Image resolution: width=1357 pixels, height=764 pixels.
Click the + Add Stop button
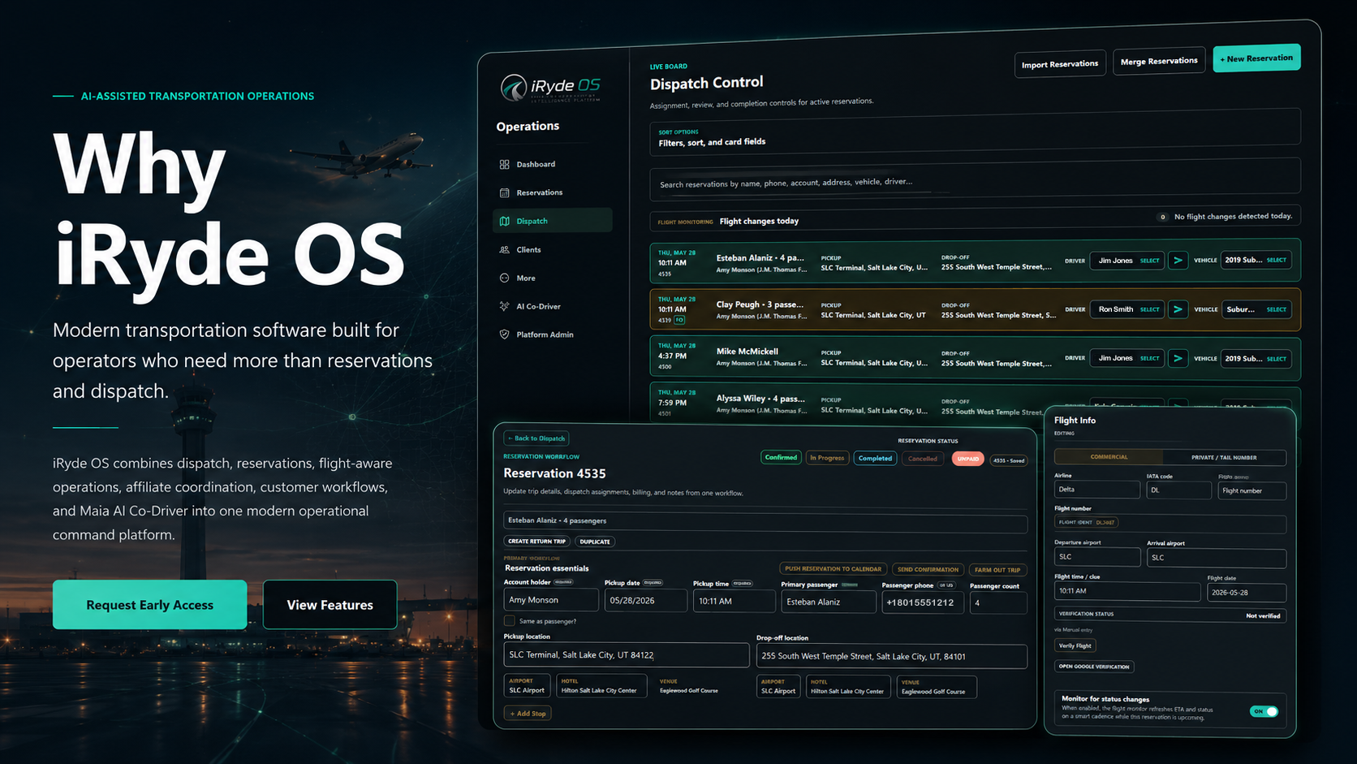[x=528, y=714]
